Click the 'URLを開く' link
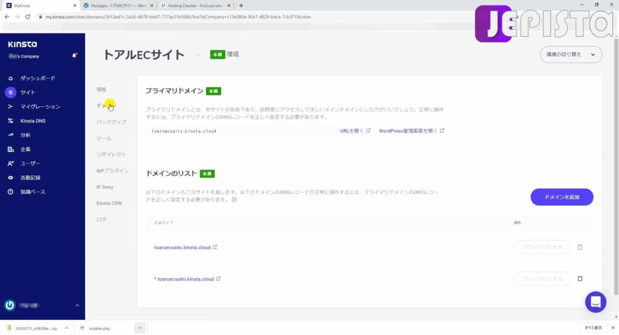This screenshot has height=335, width=619. [355, 131]
